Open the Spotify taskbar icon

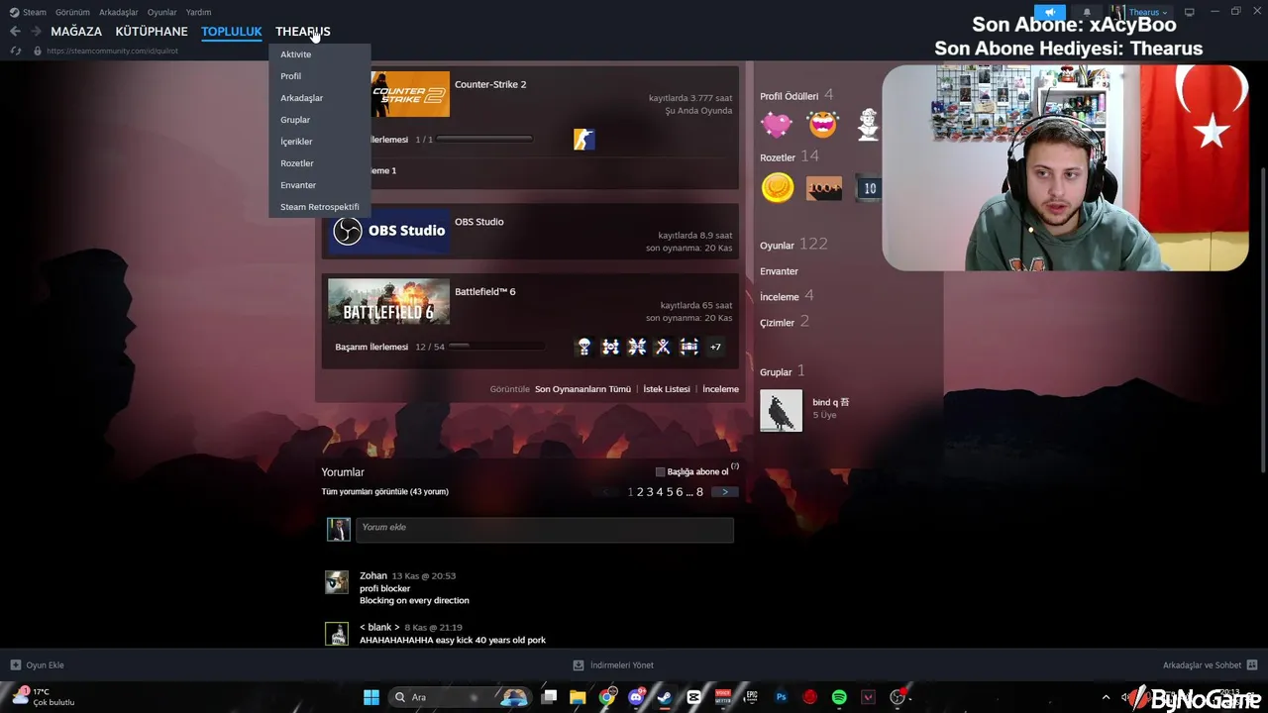click(839, 697)
